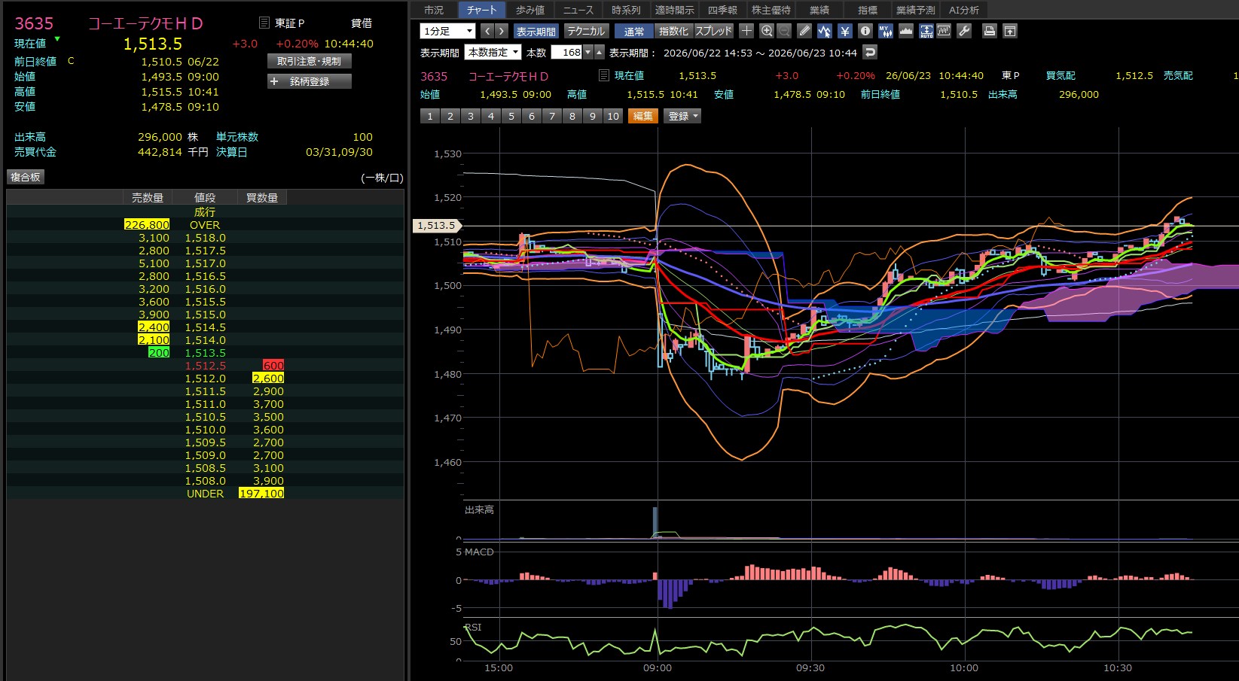
Task: Open the 適時開示 tab
Action: pyautogui.click(x=675, y=10)
